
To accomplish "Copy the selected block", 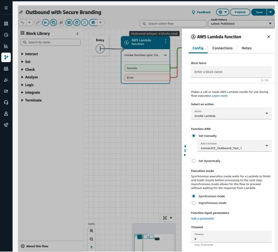I will (x=53, y=22).
